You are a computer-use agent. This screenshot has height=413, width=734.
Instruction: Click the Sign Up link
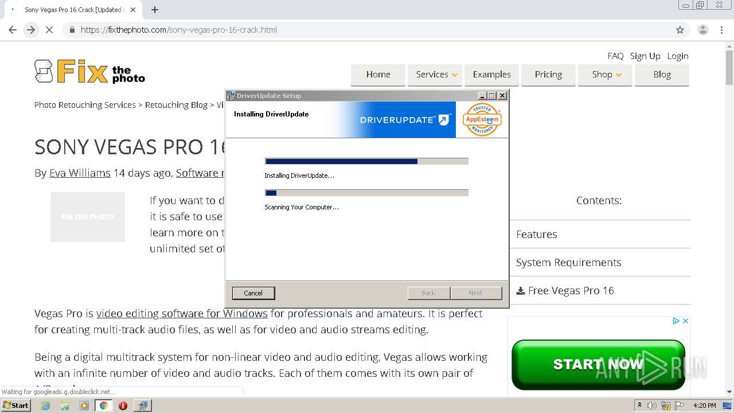pos(645,56)
